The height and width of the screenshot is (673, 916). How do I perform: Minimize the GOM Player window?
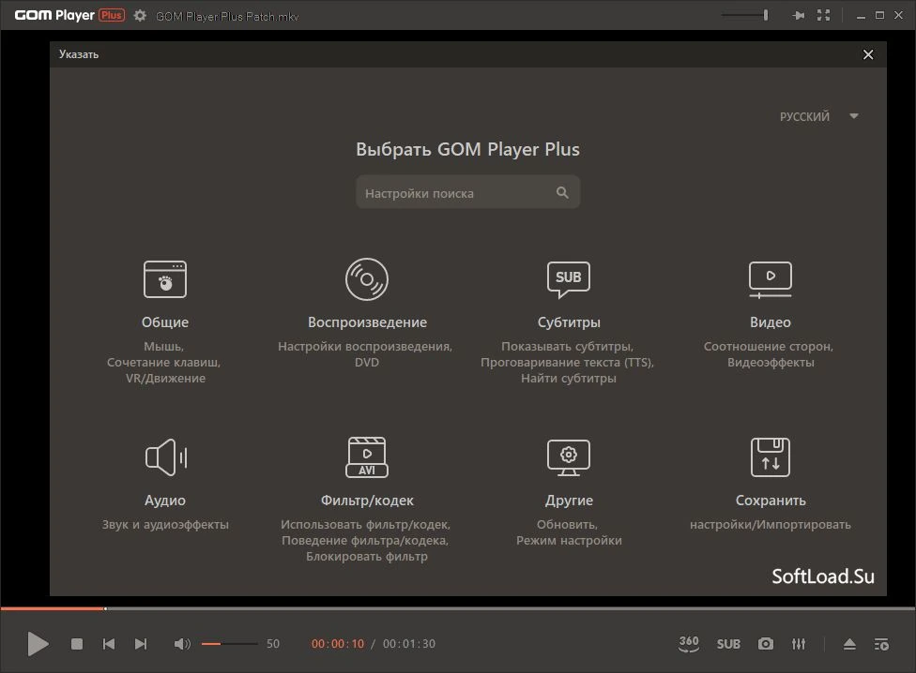point(861,16)
